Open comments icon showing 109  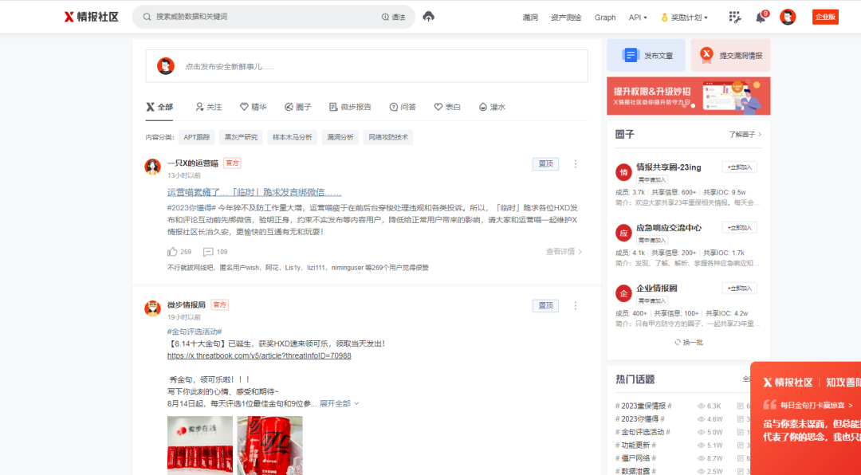coord(208,252)
